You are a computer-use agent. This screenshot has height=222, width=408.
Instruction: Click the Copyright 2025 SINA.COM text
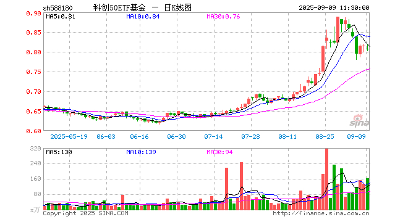point(85,213)
